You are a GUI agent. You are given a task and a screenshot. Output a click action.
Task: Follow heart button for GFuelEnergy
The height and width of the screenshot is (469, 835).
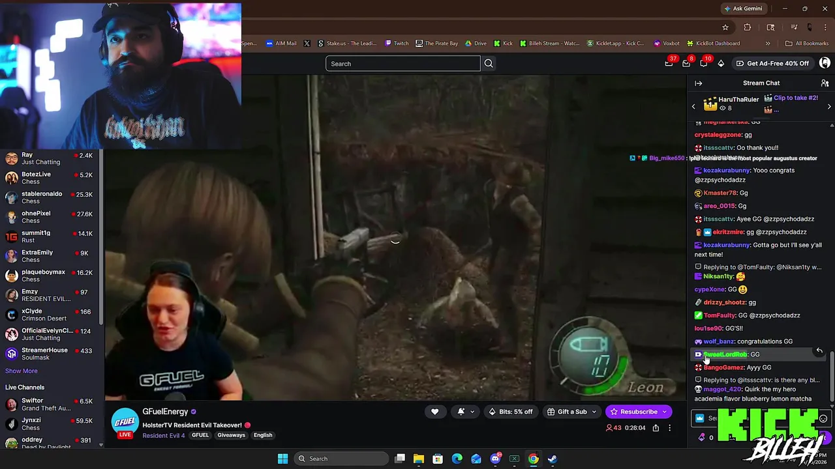click(434, 412)
